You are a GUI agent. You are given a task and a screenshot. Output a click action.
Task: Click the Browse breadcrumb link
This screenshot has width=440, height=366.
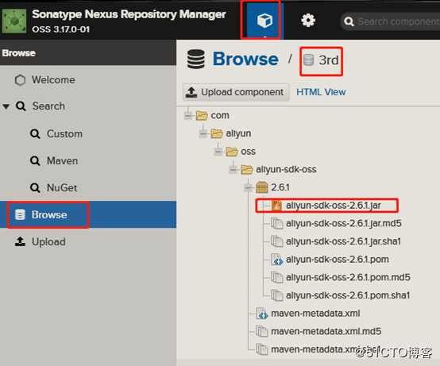tap(245, 60)
